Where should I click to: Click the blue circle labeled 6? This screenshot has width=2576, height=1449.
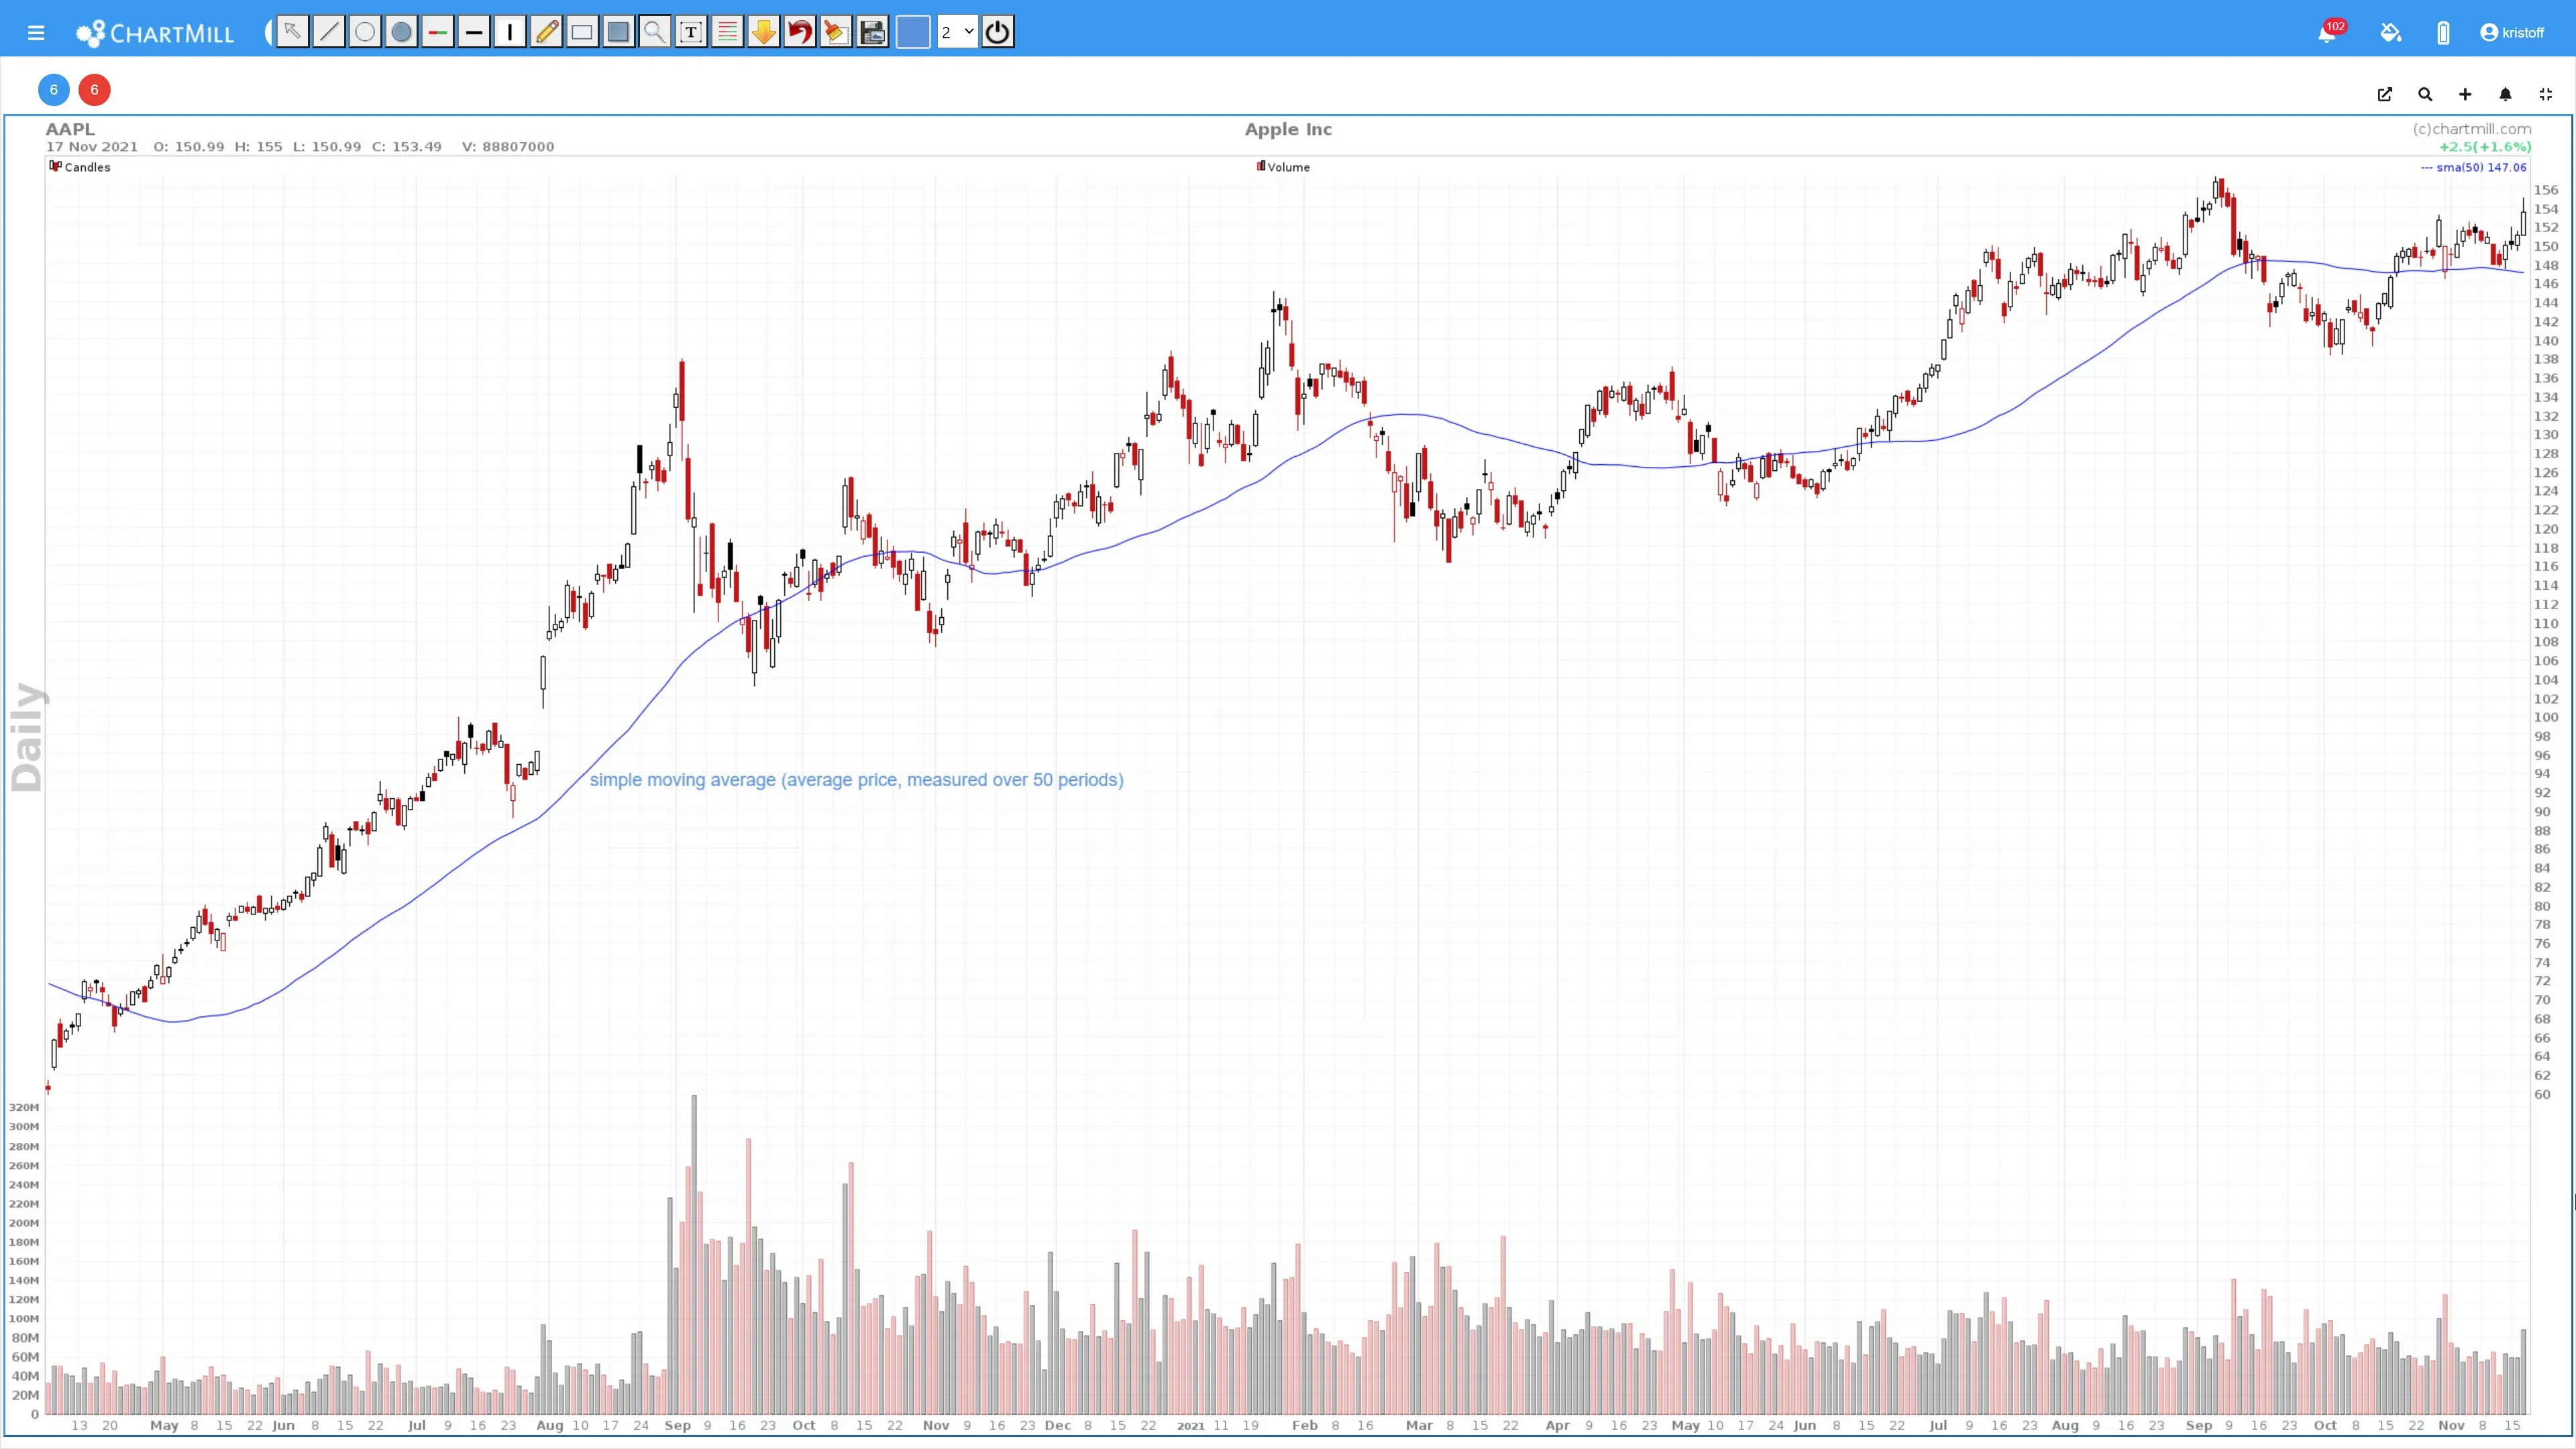[x=54, y=90]
